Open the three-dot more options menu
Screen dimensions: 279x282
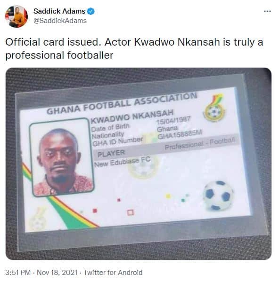(267, 11)
